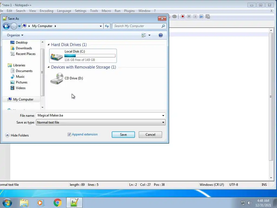Click the Back arrow in Save As dialog
The image size is (277, 208).
pos(6,26)
